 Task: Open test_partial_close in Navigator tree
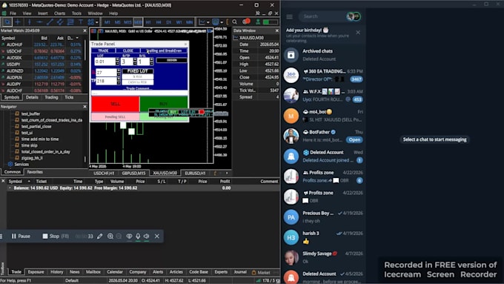pos(36,126)
